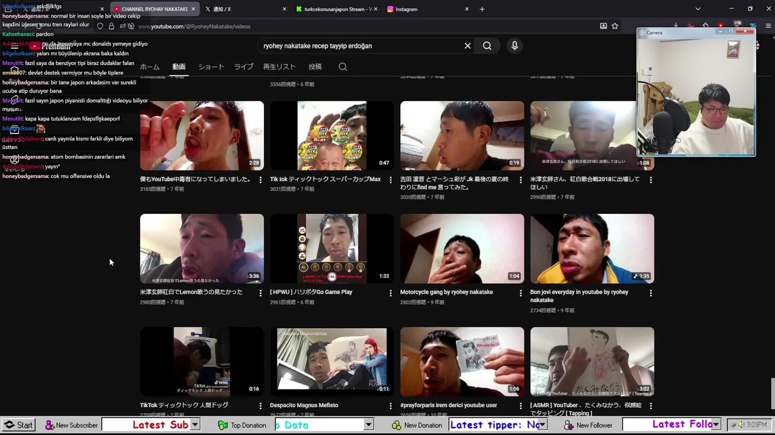The width and height of the screenshot is (775, 435).
Task: Start voice search with microphone icon
Action: click(x=515, y=46)
